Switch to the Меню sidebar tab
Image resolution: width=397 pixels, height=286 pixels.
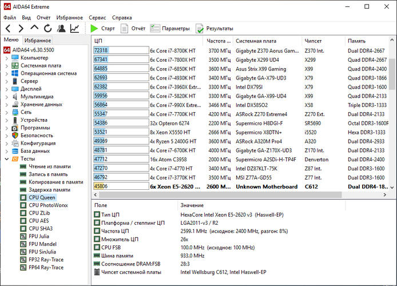(11, 39)
